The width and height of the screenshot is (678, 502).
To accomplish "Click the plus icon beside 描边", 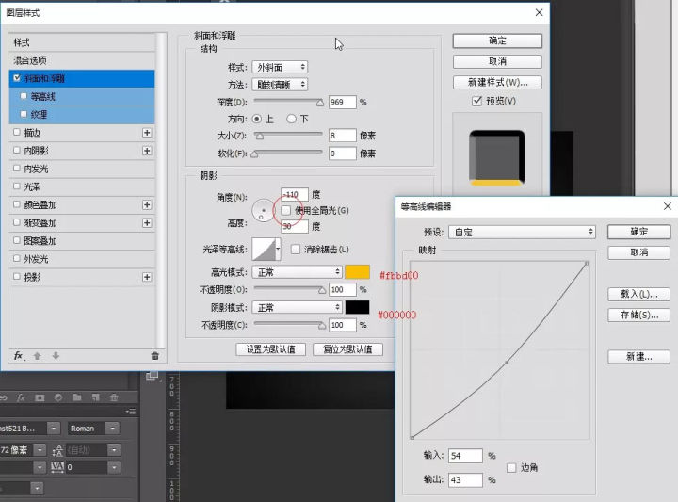I will (x=147, y=133).
